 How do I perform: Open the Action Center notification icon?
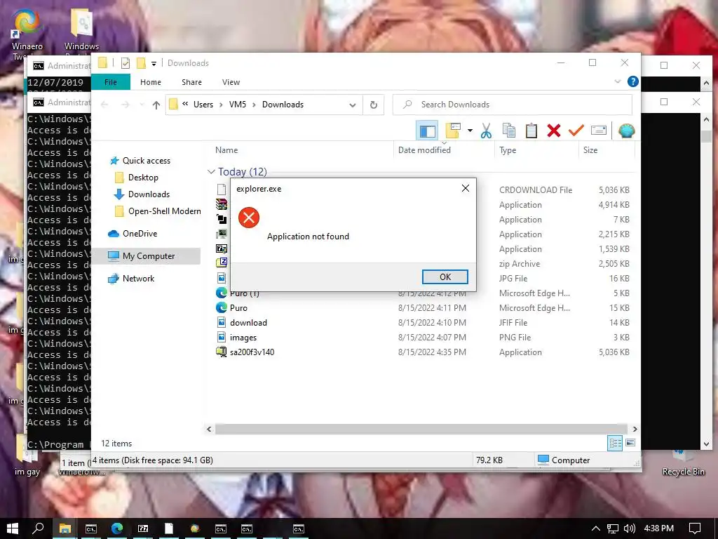pyautogui.click(x=695, y=528)
